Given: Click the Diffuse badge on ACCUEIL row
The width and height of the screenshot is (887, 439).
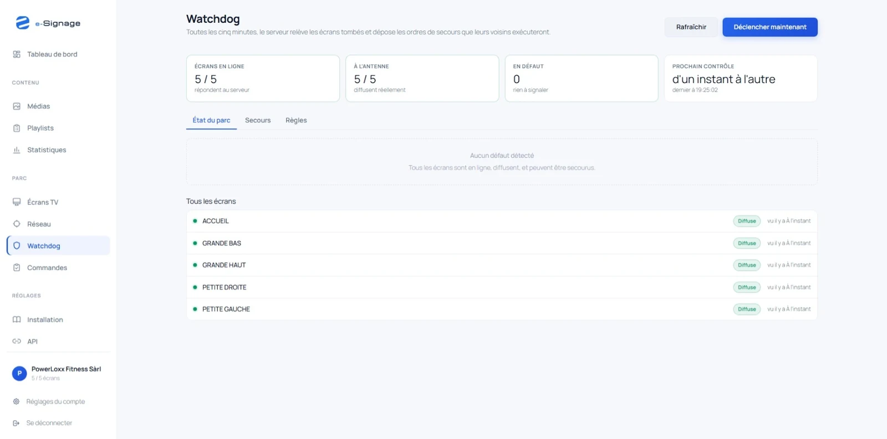Looking at the screenshot, I should click(747, 221).
